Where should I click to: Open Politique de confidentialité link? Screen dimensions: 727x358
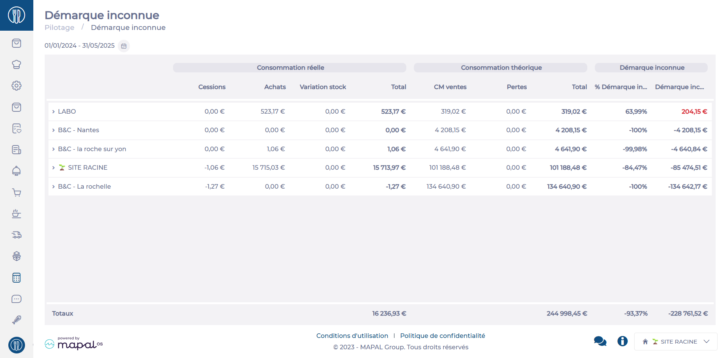442,336
